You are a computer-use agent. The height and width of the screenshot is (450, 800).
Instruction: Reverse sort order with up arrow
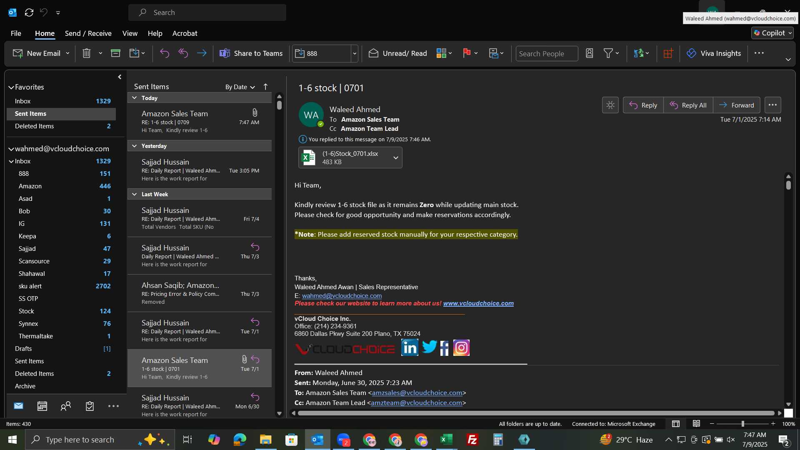pos(265,87)
